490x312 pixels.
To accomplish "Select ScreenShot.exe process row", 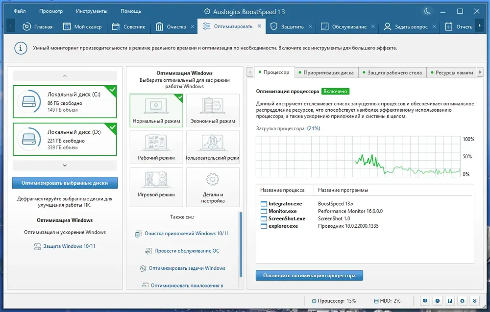I will pos(365,218).
